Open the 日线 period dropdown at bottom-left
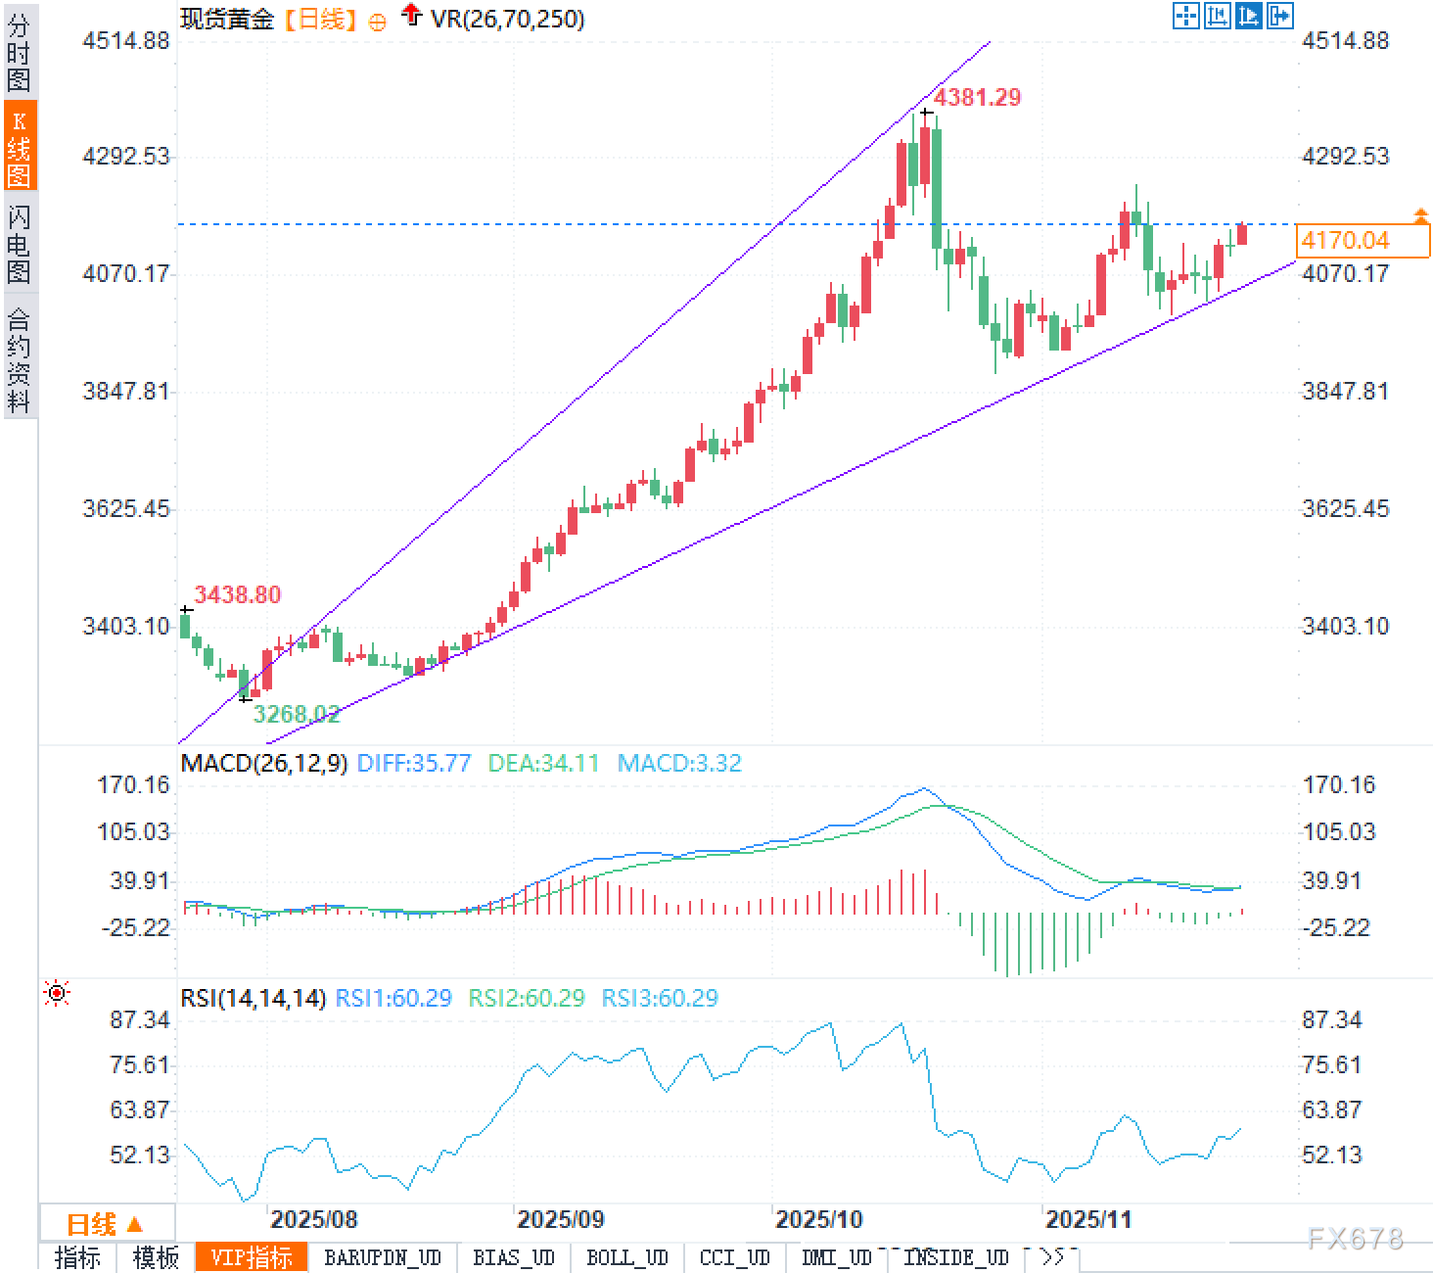The height and width of the screenshot is (1273, 1433). 106,1224
